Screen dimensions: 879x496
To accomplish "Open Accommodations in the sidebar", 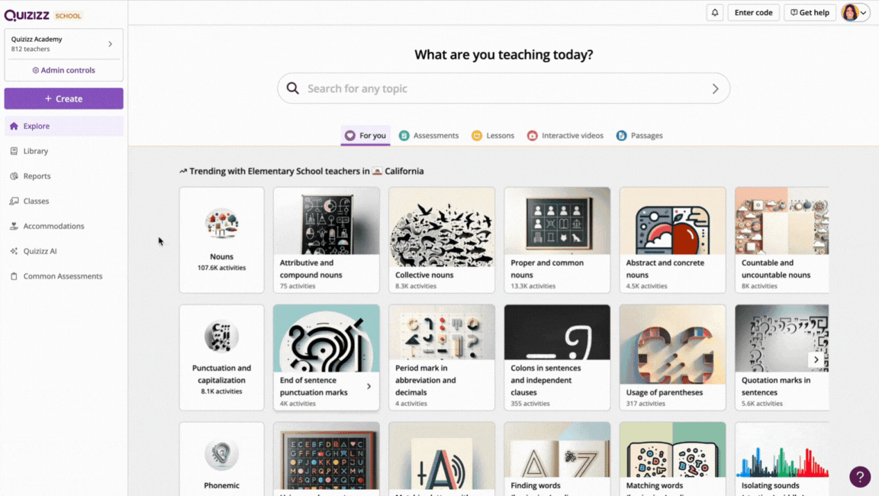I will click(x=53, y=227).
